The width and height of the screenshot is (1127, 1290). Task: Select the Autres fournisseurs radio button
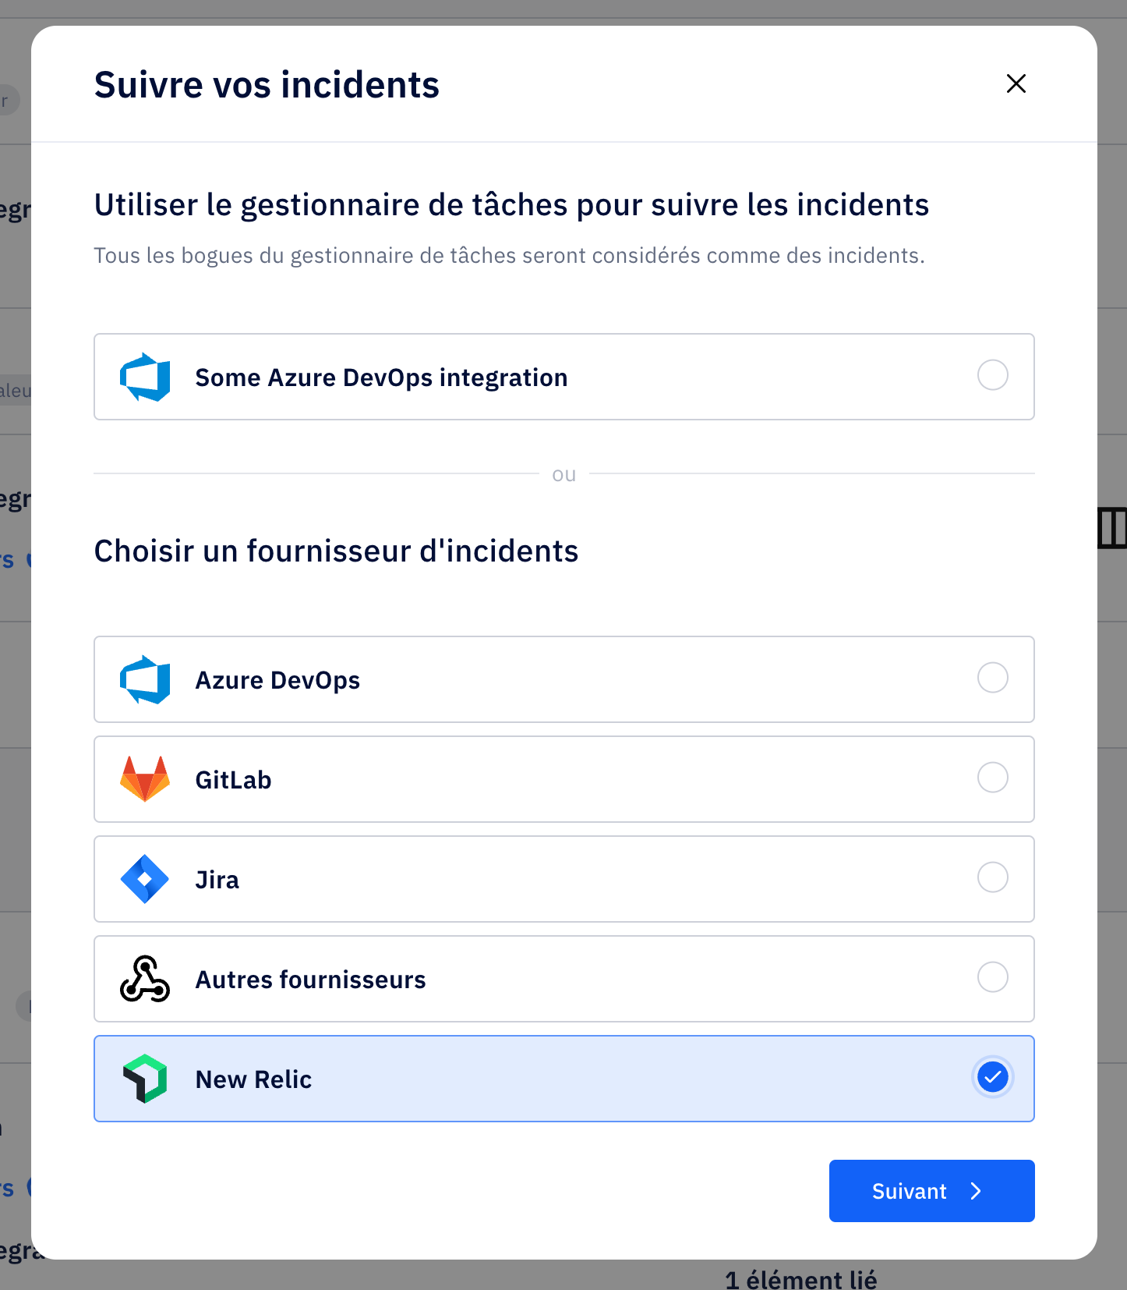pos(993,977)
